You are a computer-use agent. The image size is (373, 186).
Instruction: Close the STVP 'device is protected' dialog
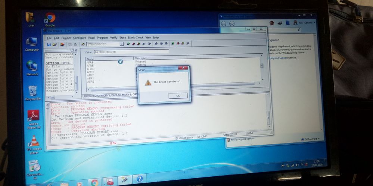click(x=183, y=68)
